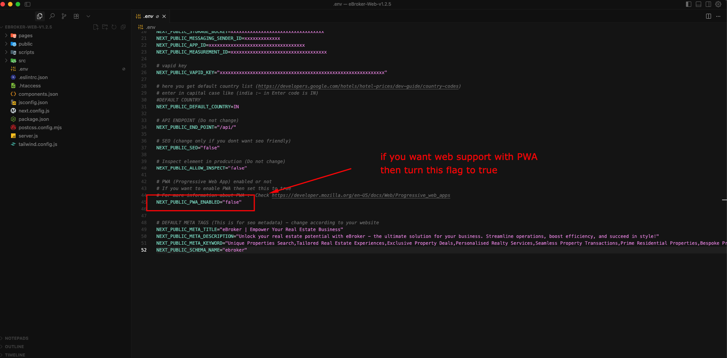Image resolution: width=727 pixels, height=358 pixels.
Task: Open editor More Actions ellipsis menu
Action: click(718, 16)
